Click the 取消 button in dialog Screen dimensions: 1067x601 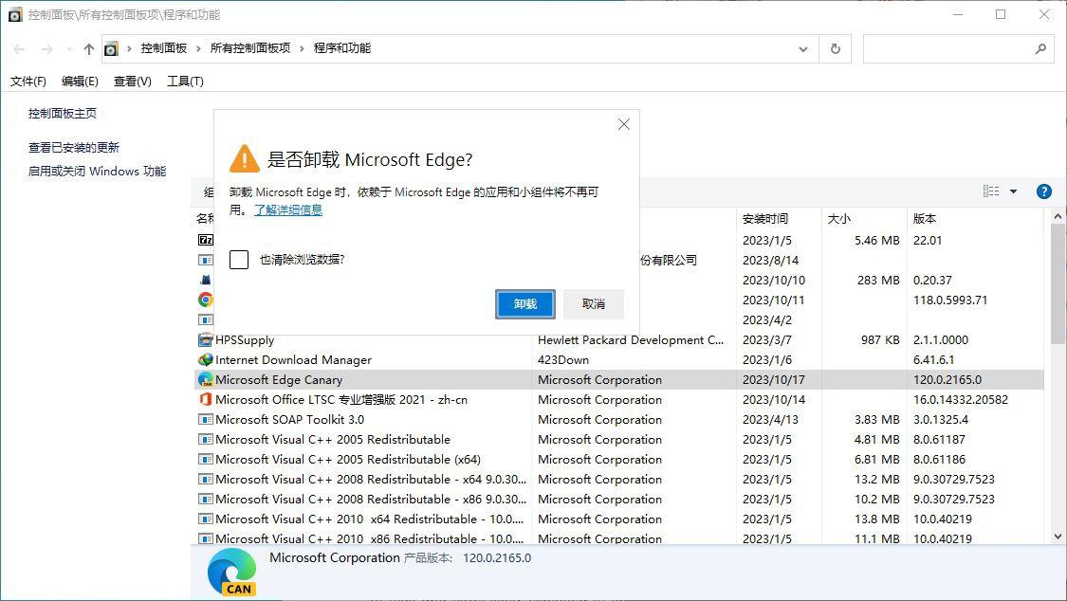(594, 304)
